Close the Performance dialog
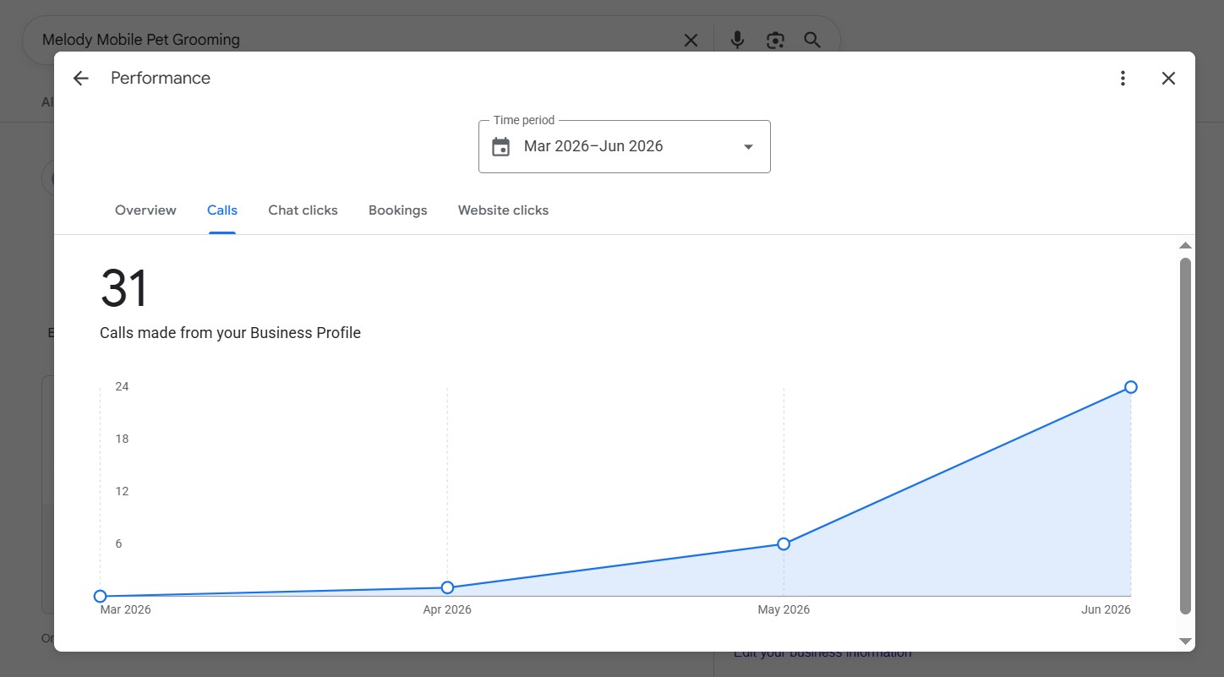 [x=1168, y=79]
